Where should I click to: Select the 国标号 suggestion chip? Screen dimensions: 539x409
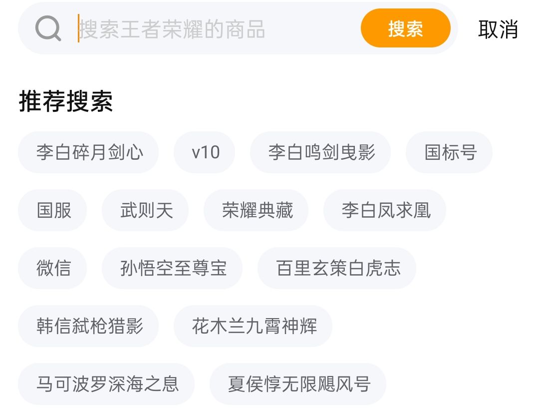click(449, 152)
